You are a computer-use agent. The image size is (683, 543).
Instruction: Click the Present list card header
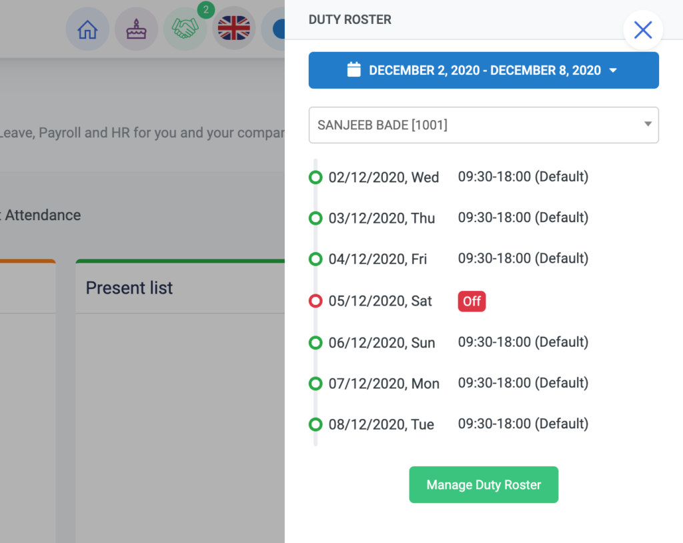coord(129,288)
